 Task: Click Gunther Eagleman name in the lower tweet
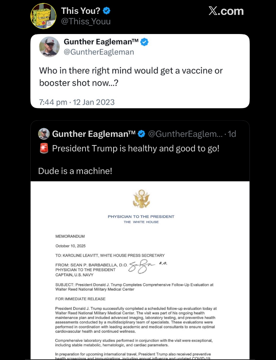click(x=94, y=133)
